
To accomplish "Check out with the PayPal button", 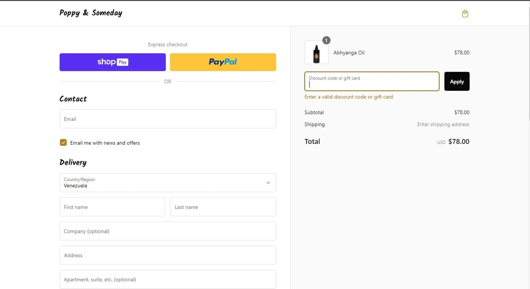I will (223, 62).
